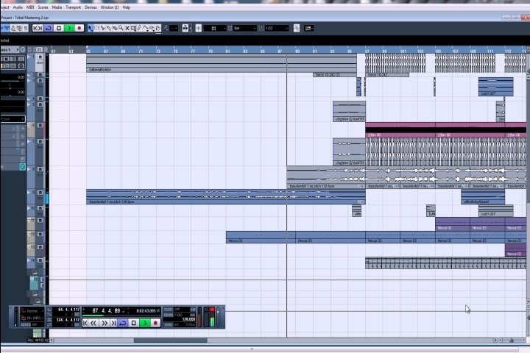Click the transport output level slider
Viewport: 530px width, 353px height.
[218, 317]
